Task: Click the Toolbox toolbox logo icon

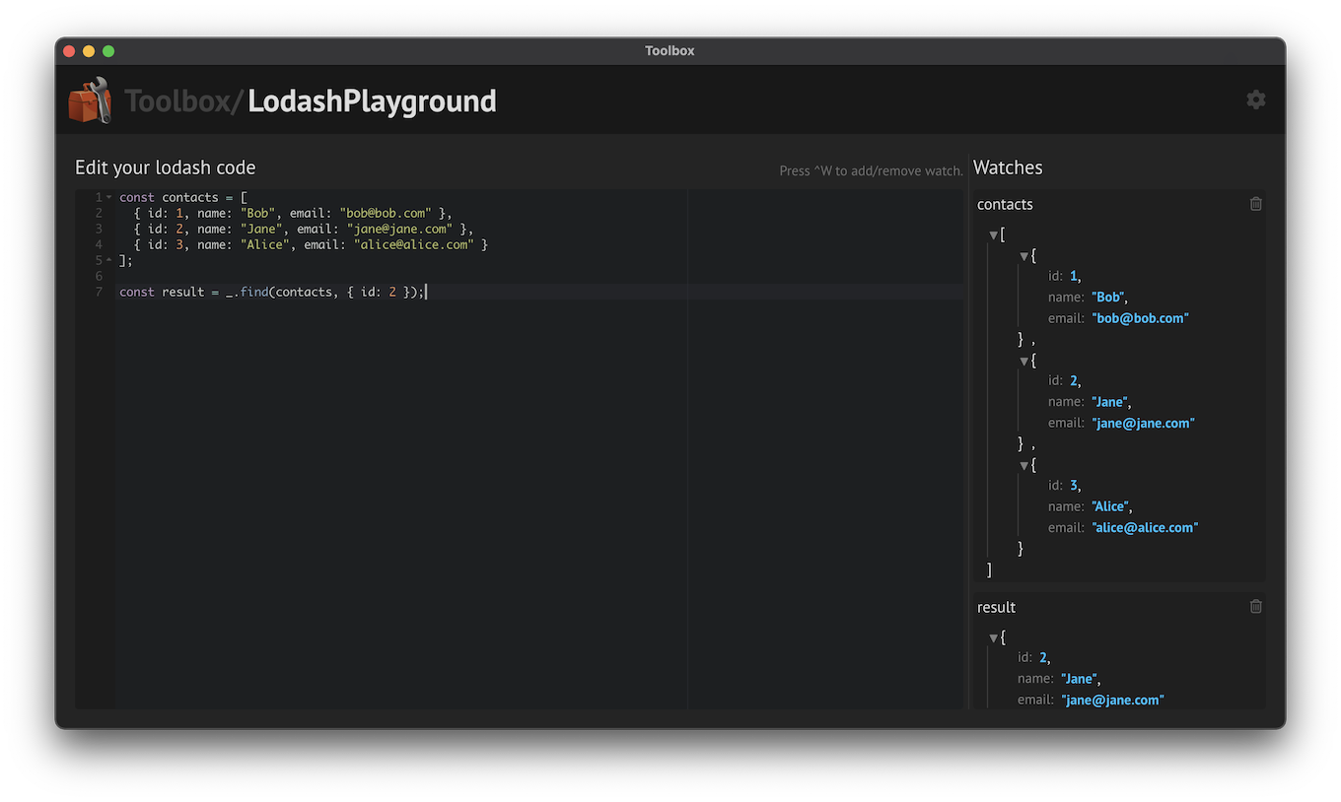Action: (90, 100)
